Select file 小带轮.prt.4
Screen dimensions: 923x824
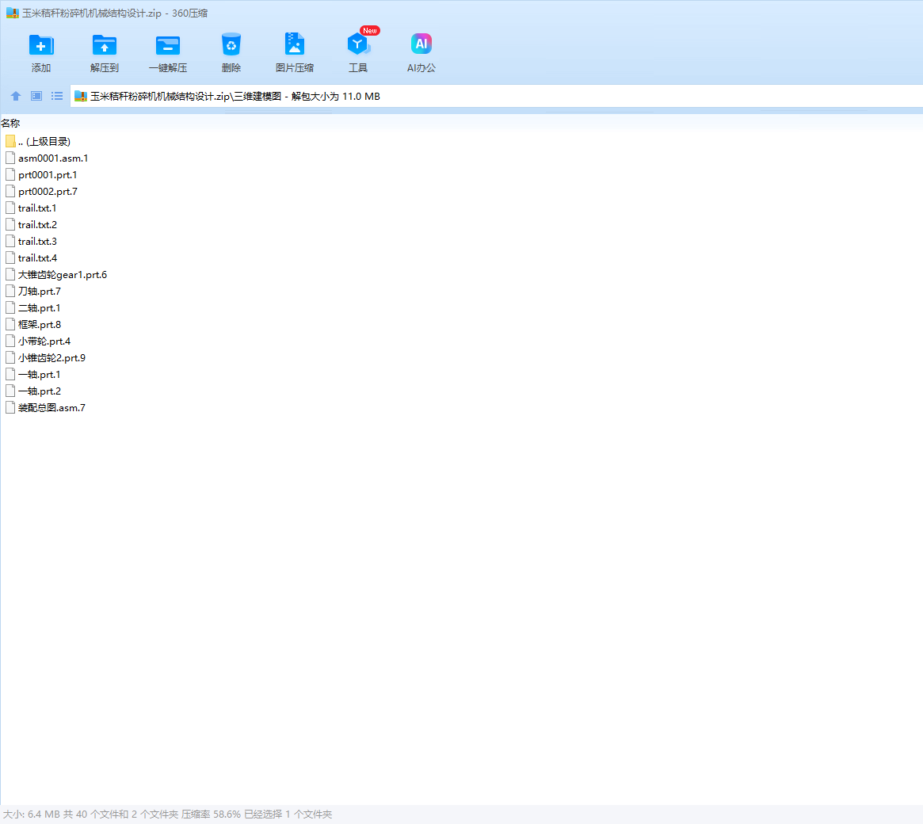tap(44, 341)
